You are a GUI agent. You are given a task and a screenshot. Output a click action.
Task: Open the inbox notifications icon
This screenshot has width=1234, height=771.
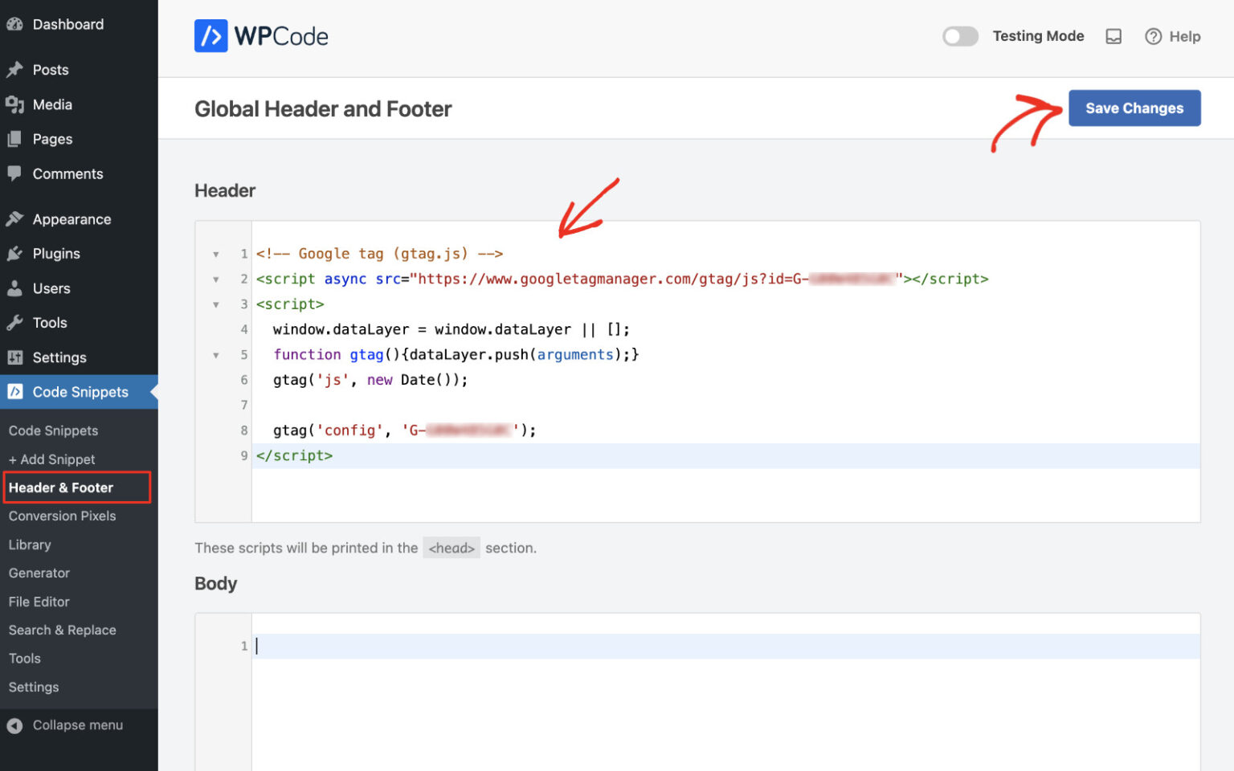point(1113,36)
